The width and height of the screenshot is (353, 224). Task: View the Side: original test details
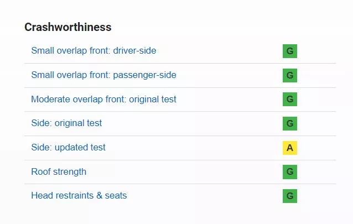pos(66,123)
